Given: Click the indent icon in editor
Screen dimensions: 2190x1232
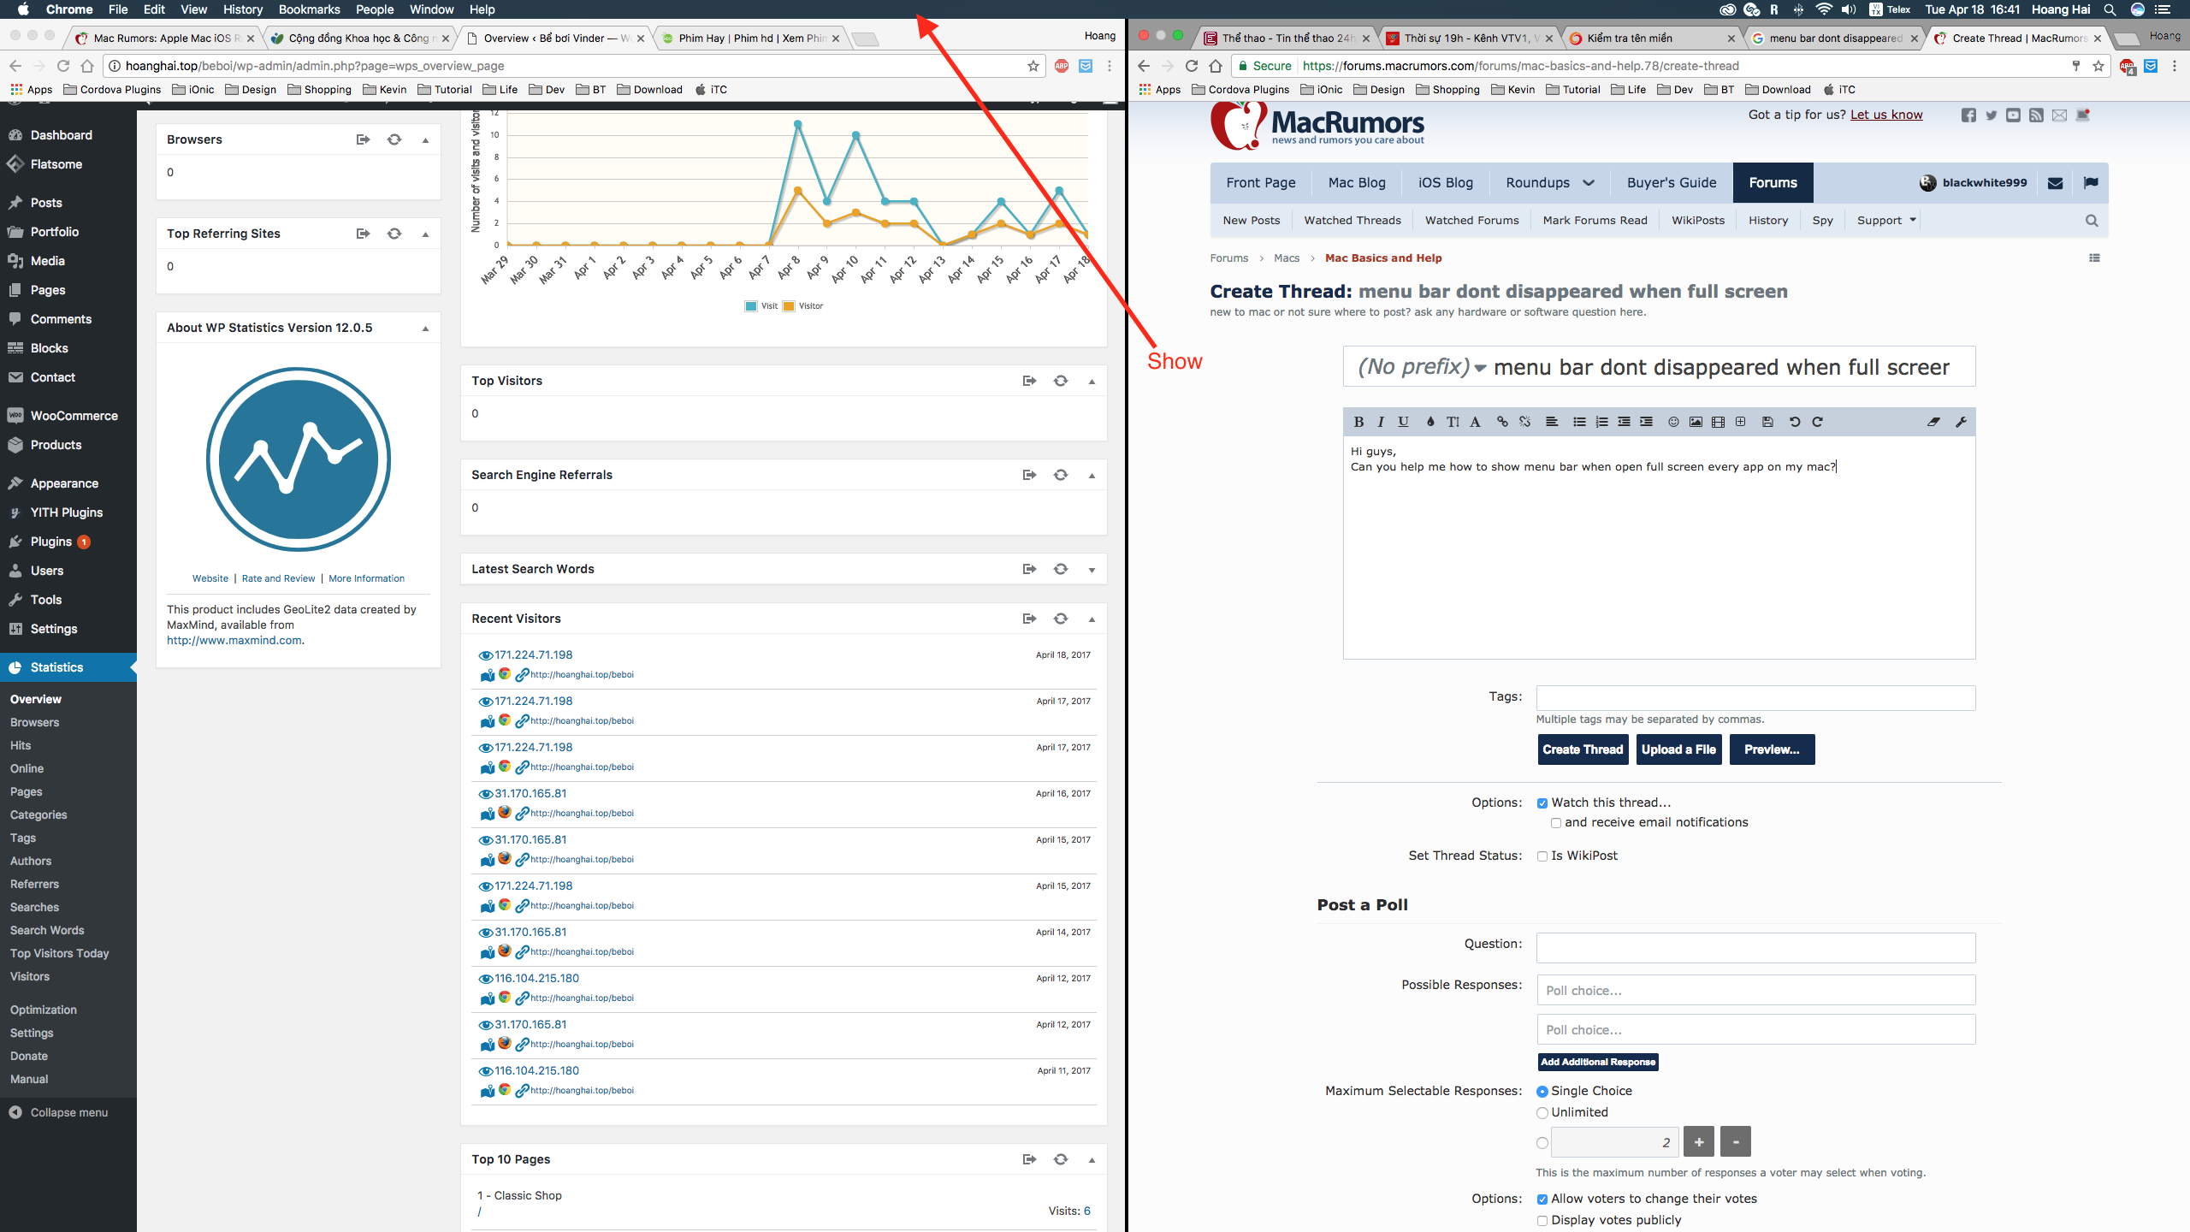Looking at the screenshot, I should (x=1646, y=422).
